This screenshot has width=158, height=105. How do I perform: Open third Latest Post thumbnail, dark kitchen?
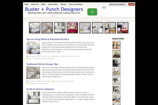pyautogui.click(x=116, y=63)
